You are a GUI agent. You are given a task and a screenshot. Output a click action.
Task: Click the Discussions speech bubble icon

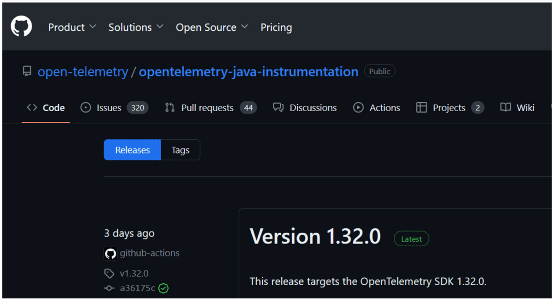[278, 108]
